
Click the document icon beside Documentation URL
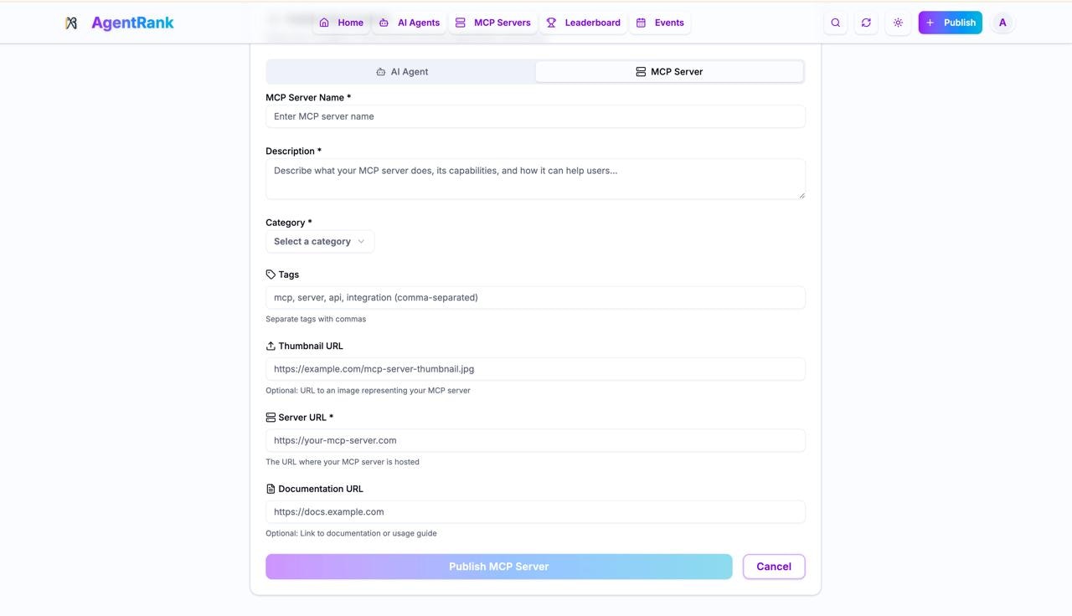click(x=270, y=488)
